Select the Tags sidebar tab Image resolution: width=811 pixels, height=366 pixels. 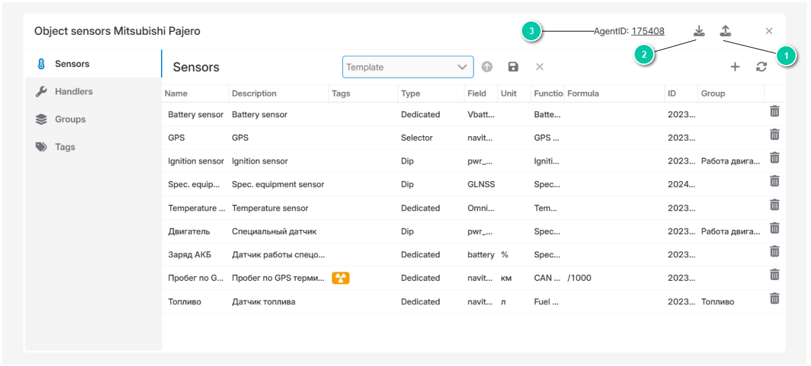[65, 147]
